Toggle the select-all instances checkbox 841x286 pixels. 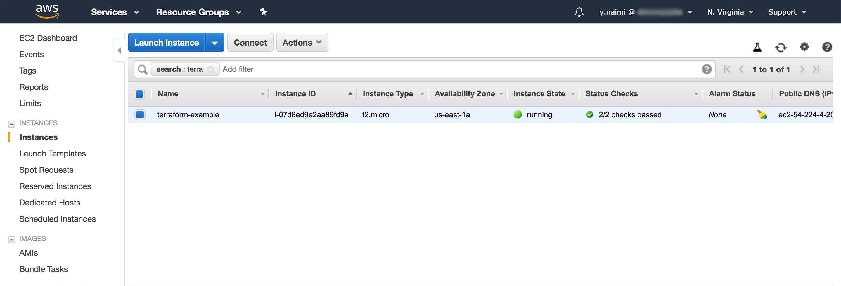[x=139, y=94]
